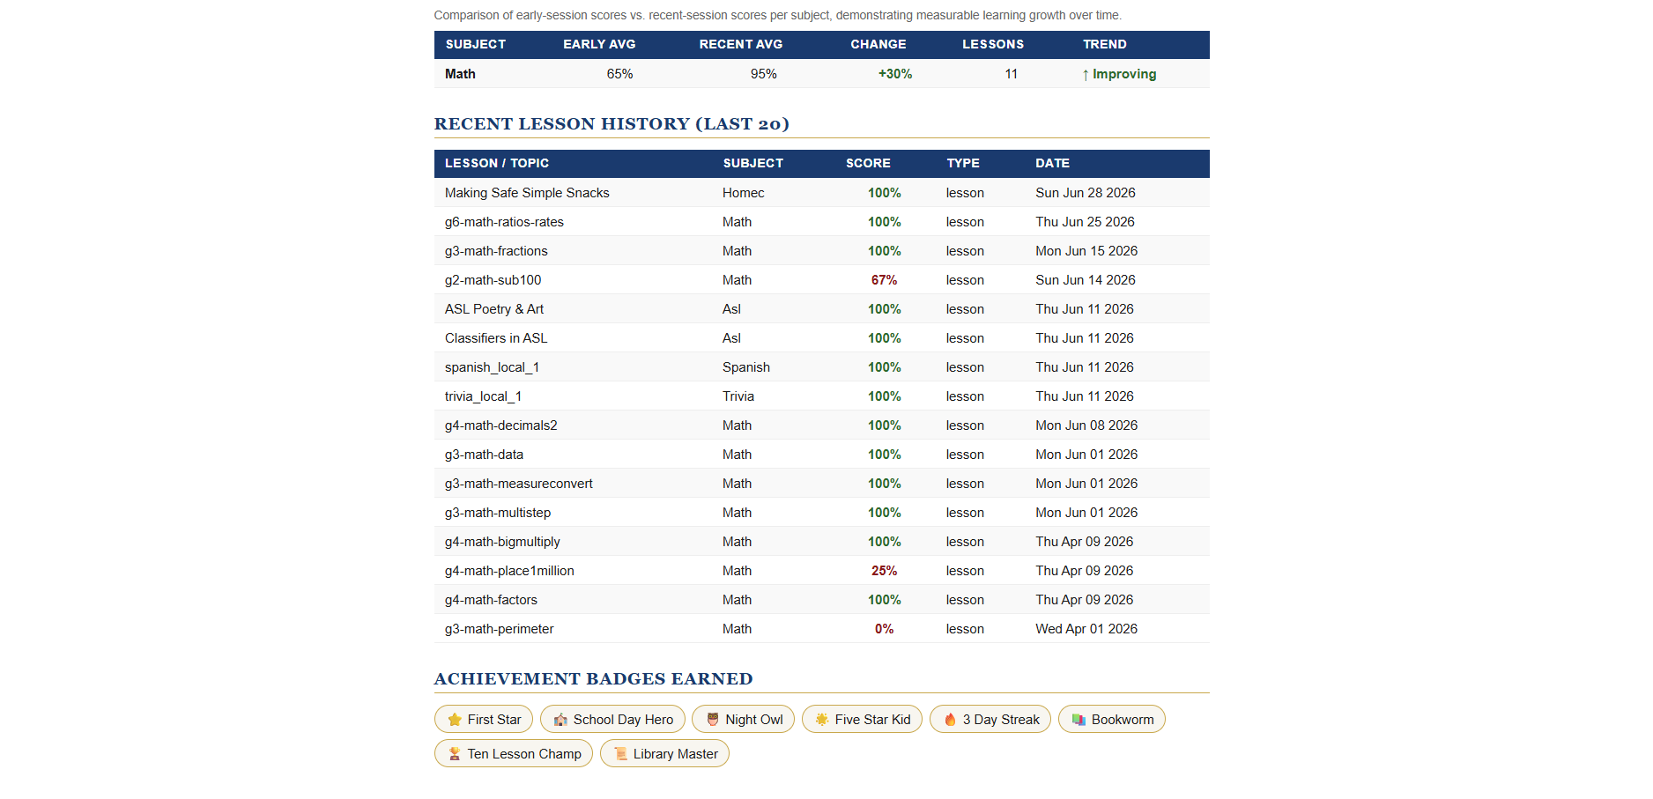The image size is (1653, 799).
Task: Select the g3-math-measureconvert lesson row
Action: (x=821, y=484)
